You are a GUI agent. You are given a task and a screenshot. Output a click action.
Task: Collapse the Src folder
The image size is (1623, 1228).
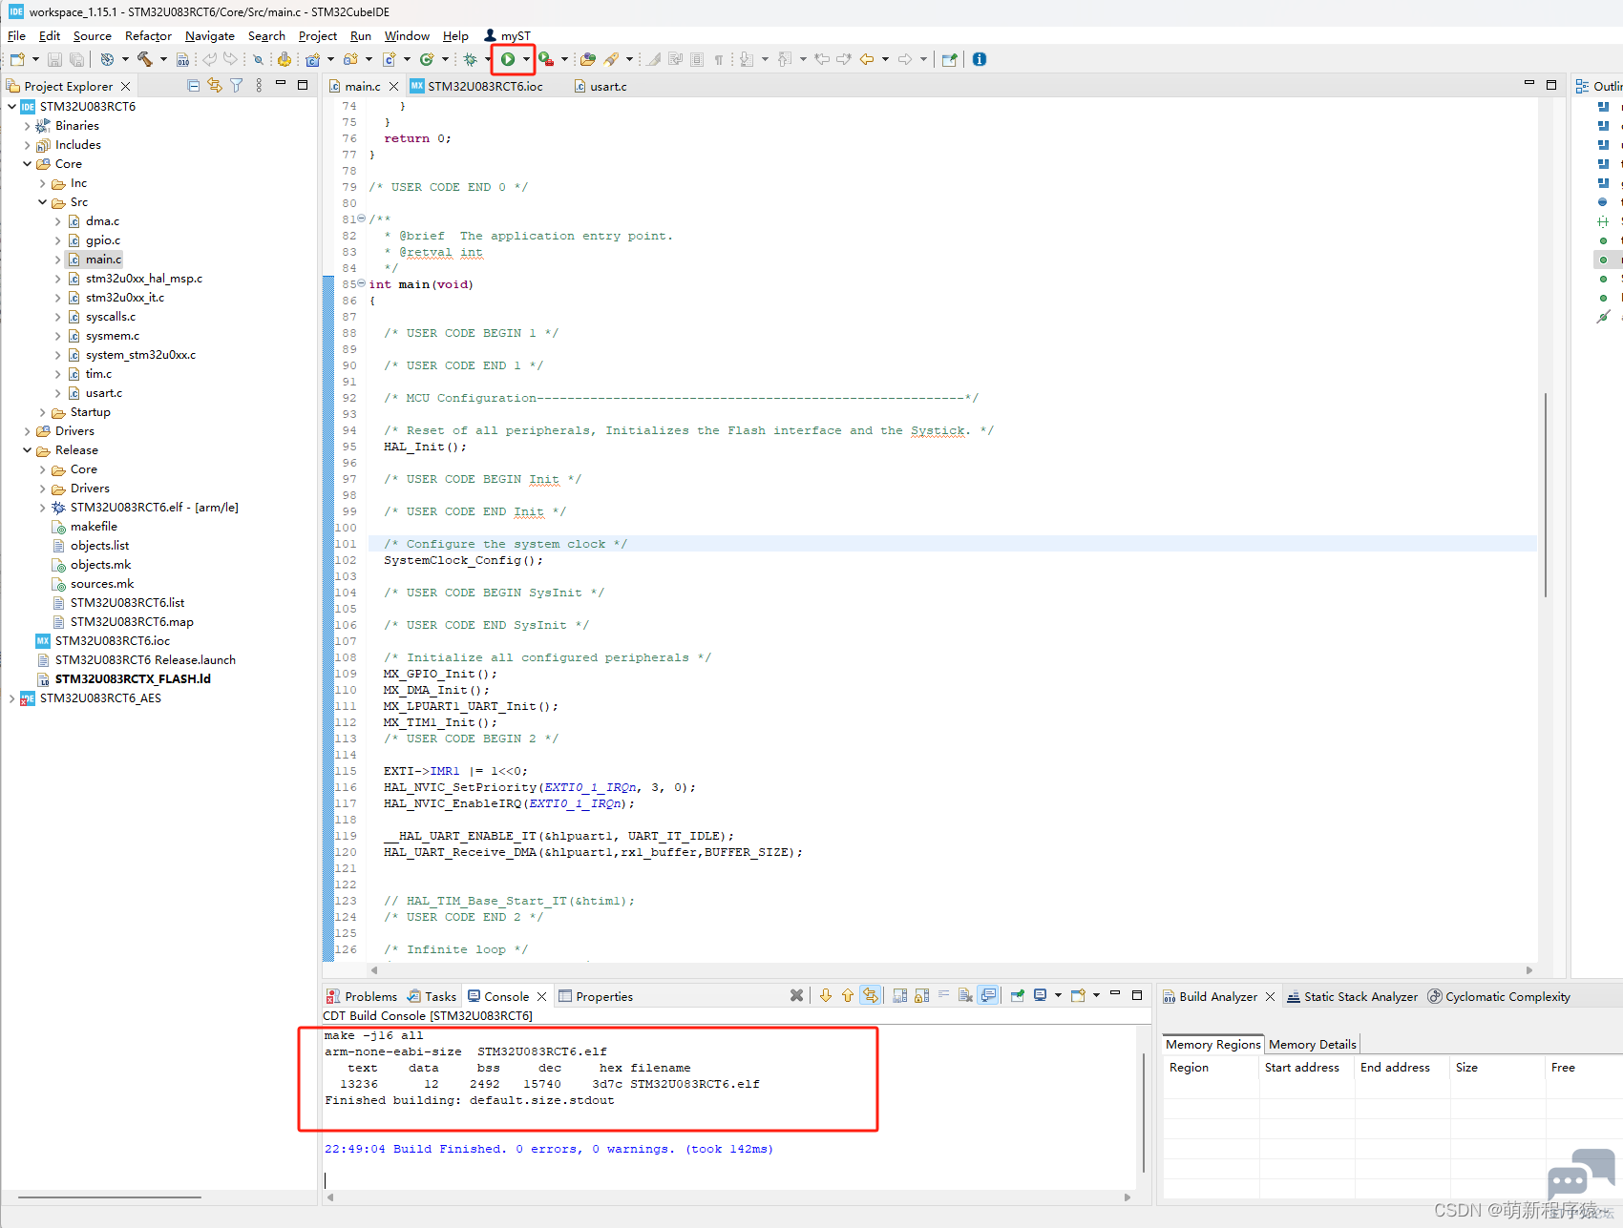[42, 202]
